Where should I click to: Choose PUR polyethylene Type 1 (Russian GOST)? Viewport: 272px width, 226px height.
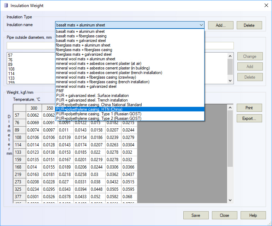point(130,114)
